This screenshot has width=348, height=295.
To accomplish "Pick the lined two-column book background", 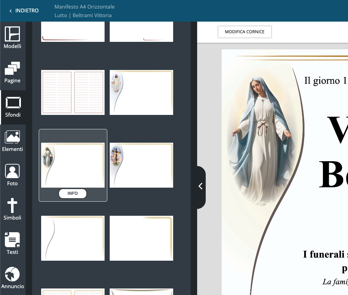I will (73, 92).
